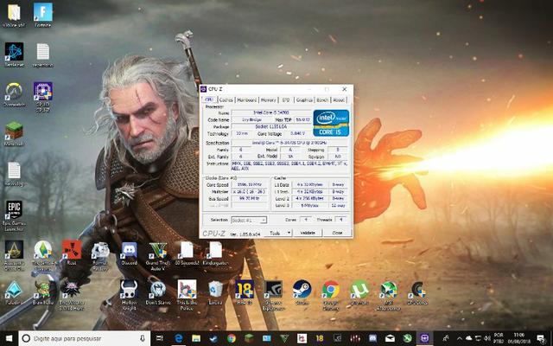This screenshot has width=553, height=346.
Task: Show hidden system tray icons chevron
Action: (x=460, y=338)
